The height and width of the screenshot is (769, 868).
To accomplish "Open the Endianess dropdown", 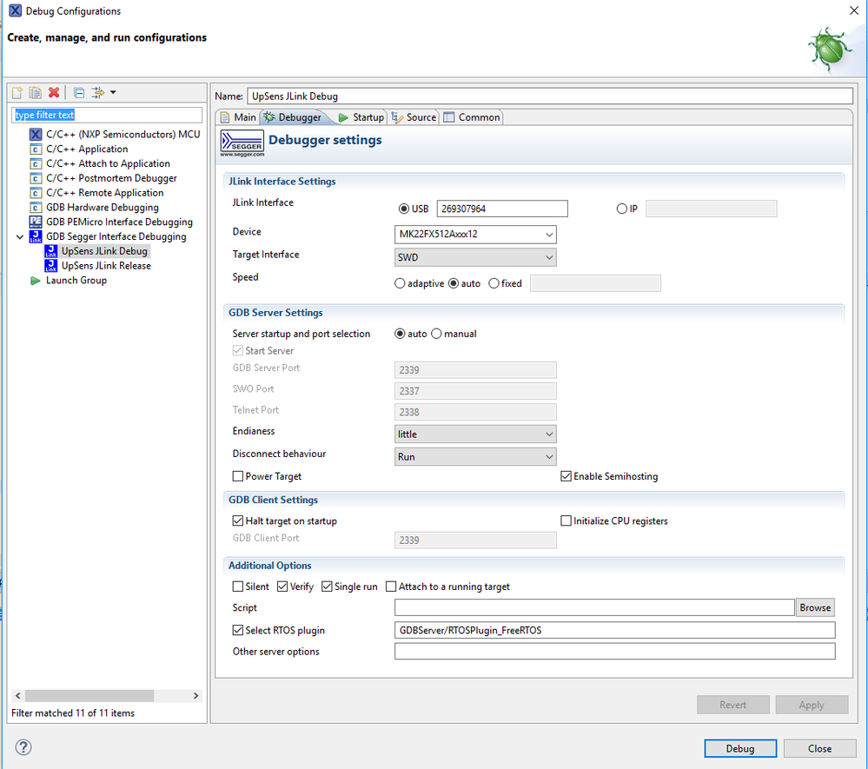I will [475, 434].
